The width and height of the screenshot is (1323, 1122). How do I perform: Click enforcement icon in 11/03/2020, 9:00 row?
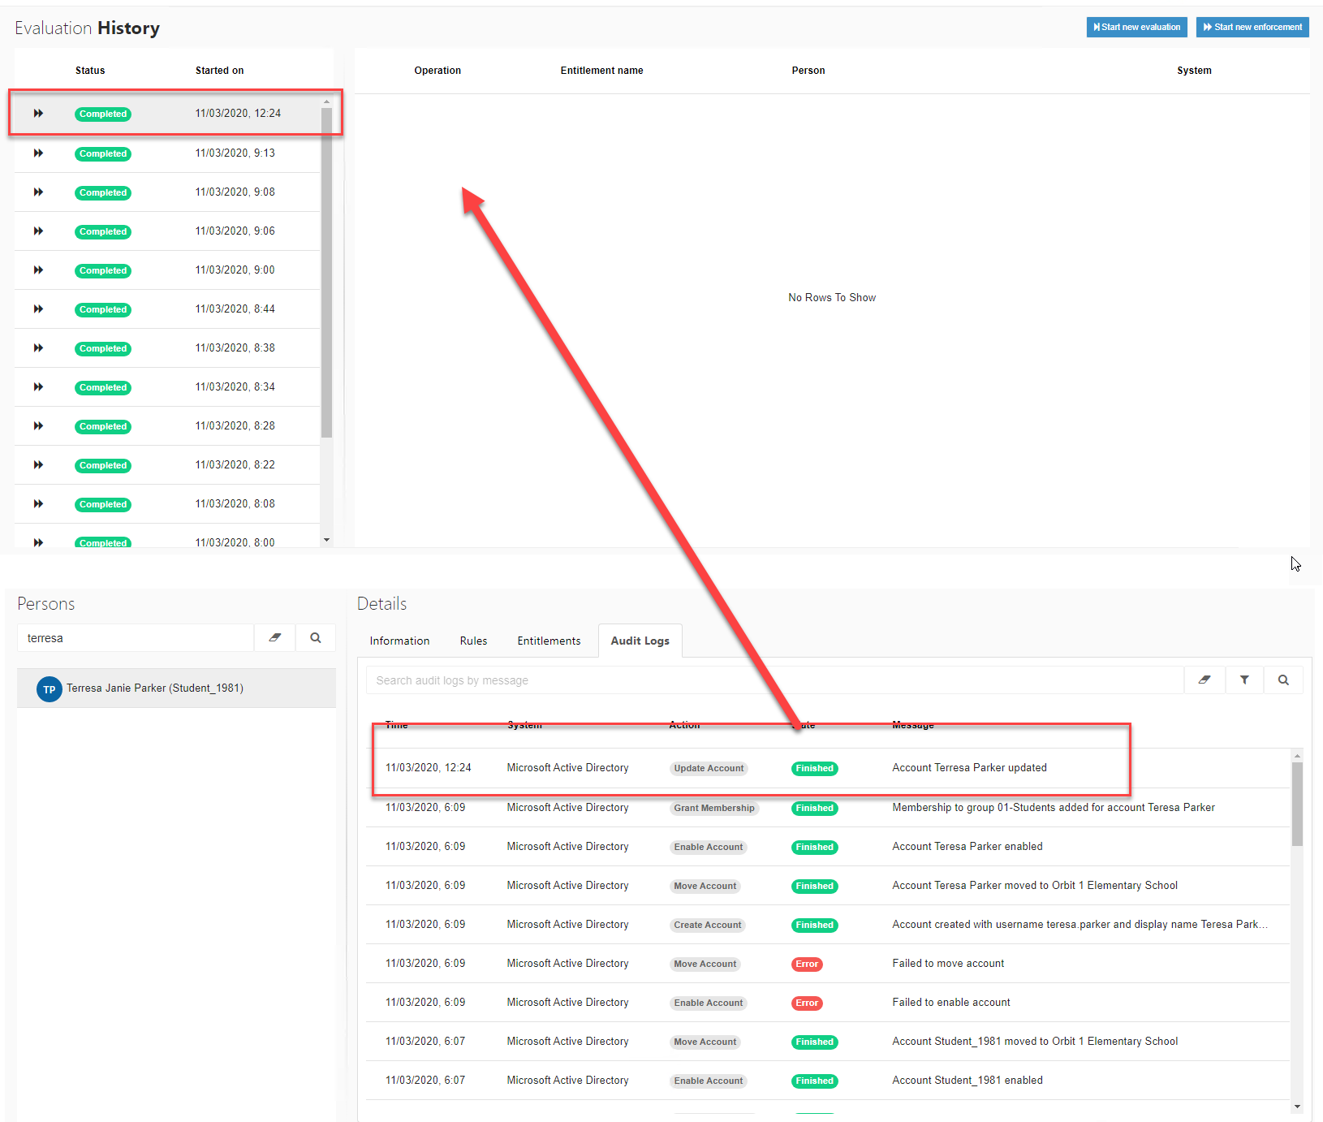pyautogui.click(x=38, y=270)
